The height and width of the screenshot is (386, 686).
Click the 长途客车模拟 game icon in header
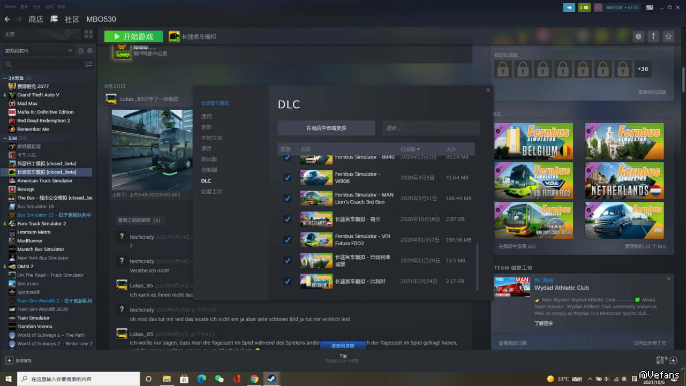(x=174, y=36)
